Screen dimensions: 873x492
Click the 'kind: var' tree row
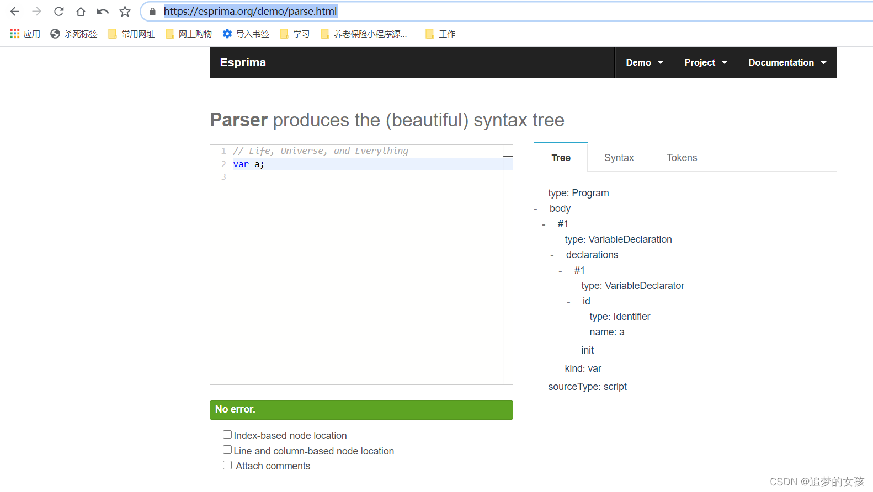(583, 368)
